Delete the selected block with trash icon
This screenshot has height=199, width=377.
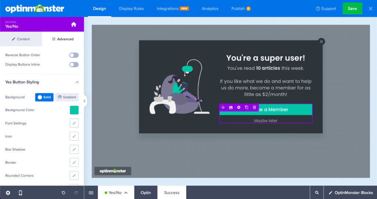click(254, 108)
